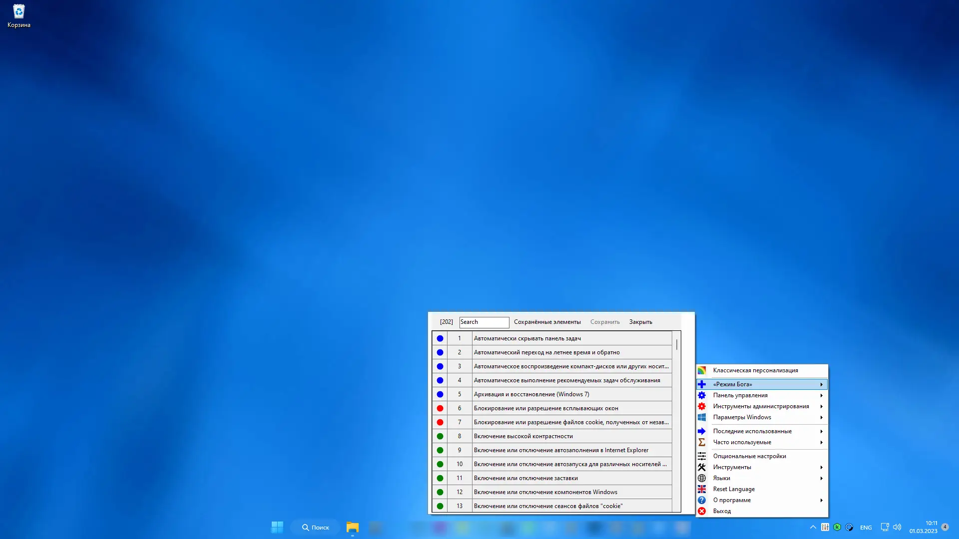Click the Закрыть button

pos(640,322)
